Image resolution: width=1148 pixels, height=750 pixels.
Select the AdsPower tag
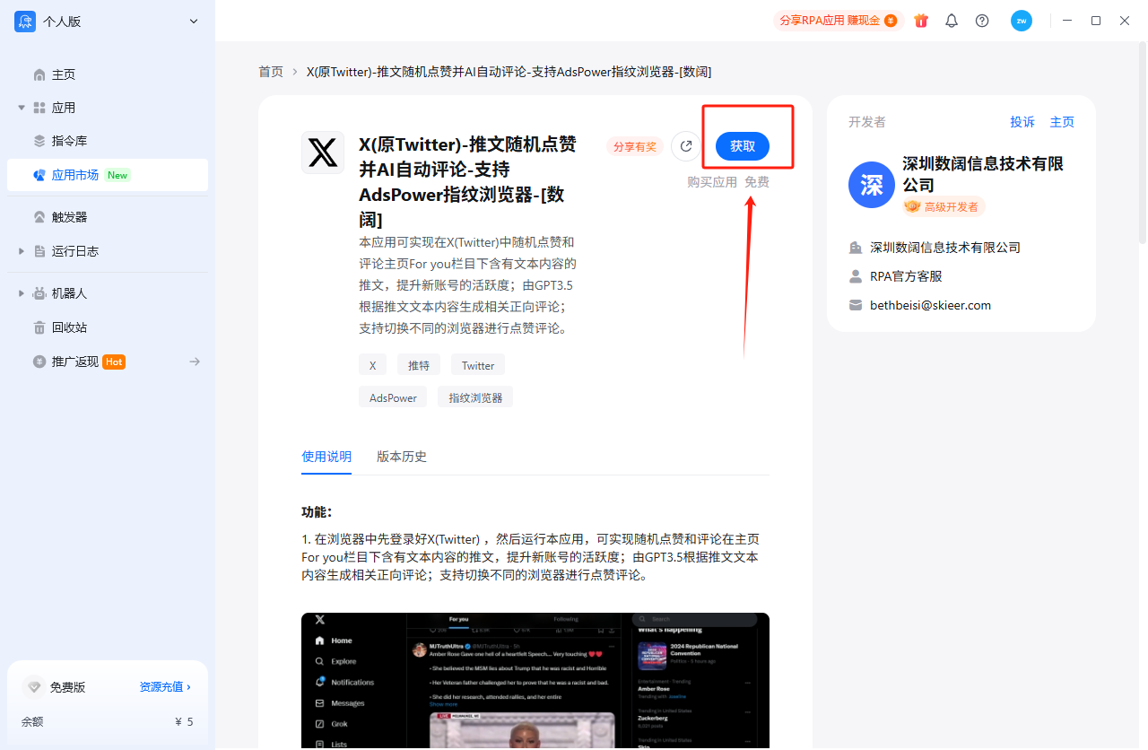coord(393,397)
